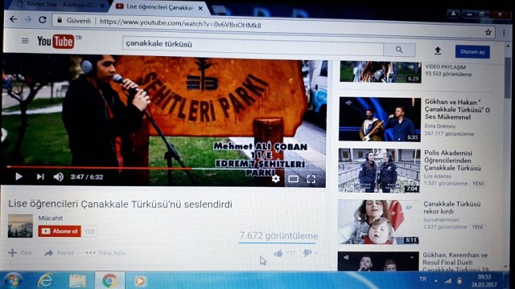Open the Paylaş share option
This screenshot has height=289, width=515.
(59, 253)
